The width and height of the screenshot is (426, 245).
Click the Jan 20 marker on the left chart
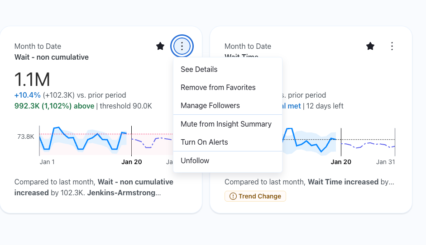click(131, 162)
